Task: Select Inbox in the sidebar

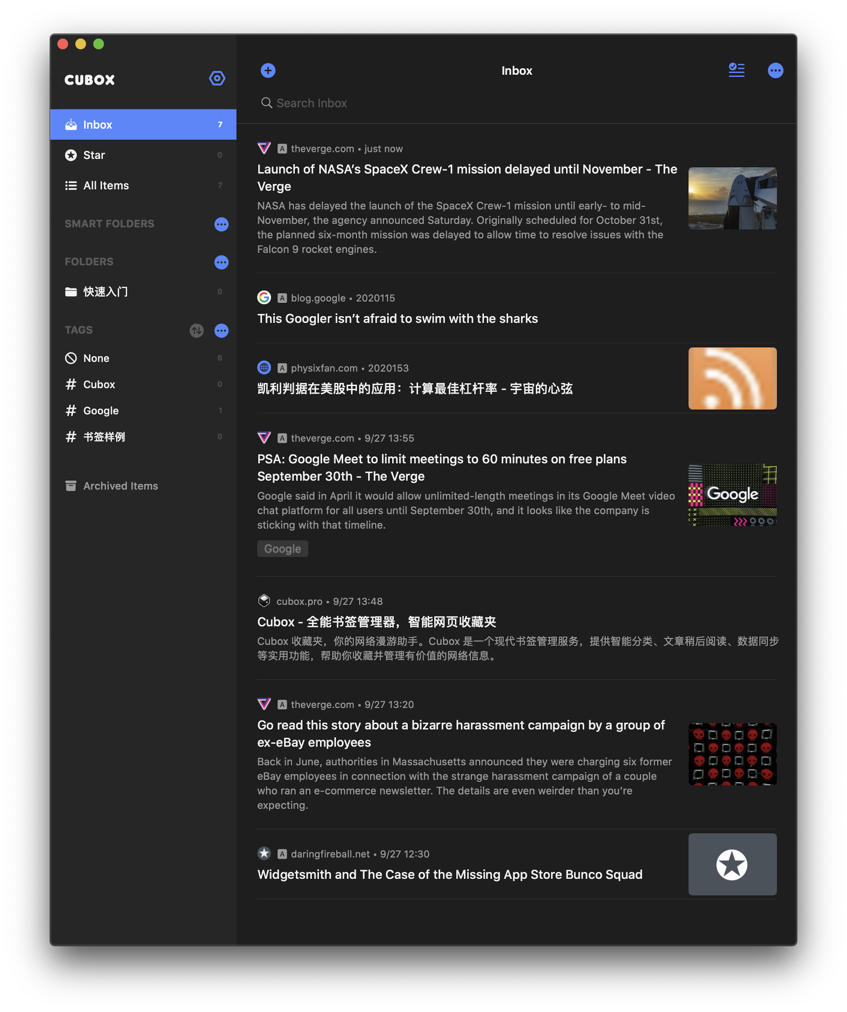Action: click(x=143, y=124)
